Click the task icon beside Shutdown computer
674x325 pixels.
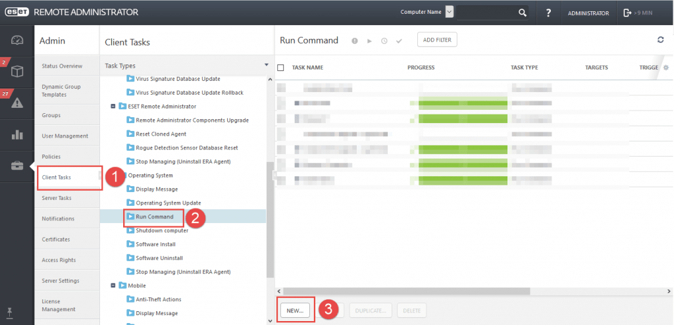pos(130,230)
